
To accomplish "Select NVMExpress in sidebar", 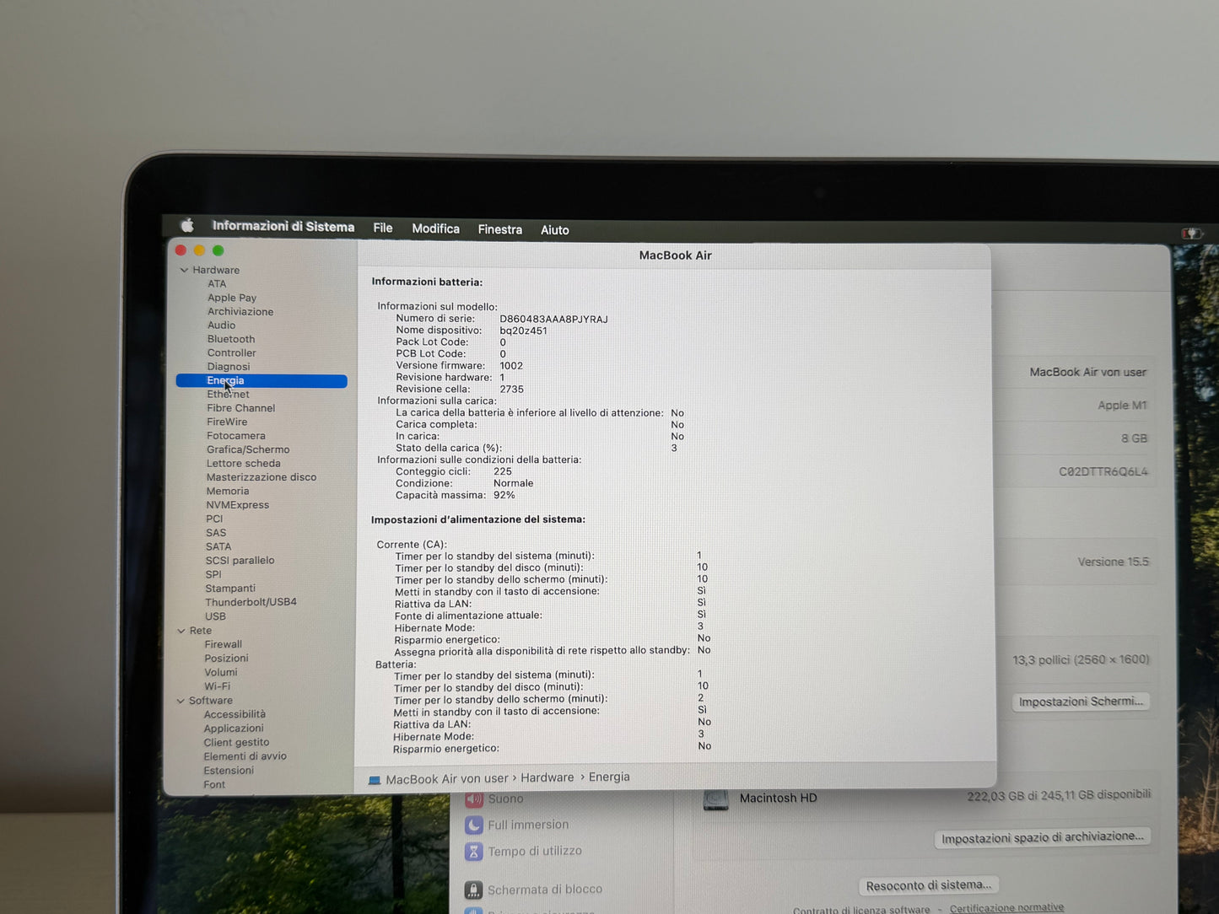I will pyautogui.click(x=238, y=505).
